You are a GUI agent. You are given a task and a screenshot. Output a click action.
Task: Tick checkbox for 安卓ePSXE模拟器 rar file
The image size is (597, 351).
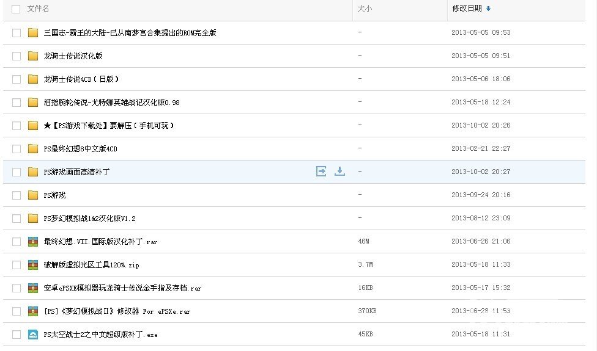[17, 288]
